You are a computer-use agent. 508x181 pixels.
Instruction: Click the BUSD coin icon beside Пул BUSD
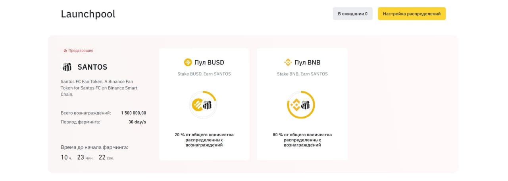point(188,62)
